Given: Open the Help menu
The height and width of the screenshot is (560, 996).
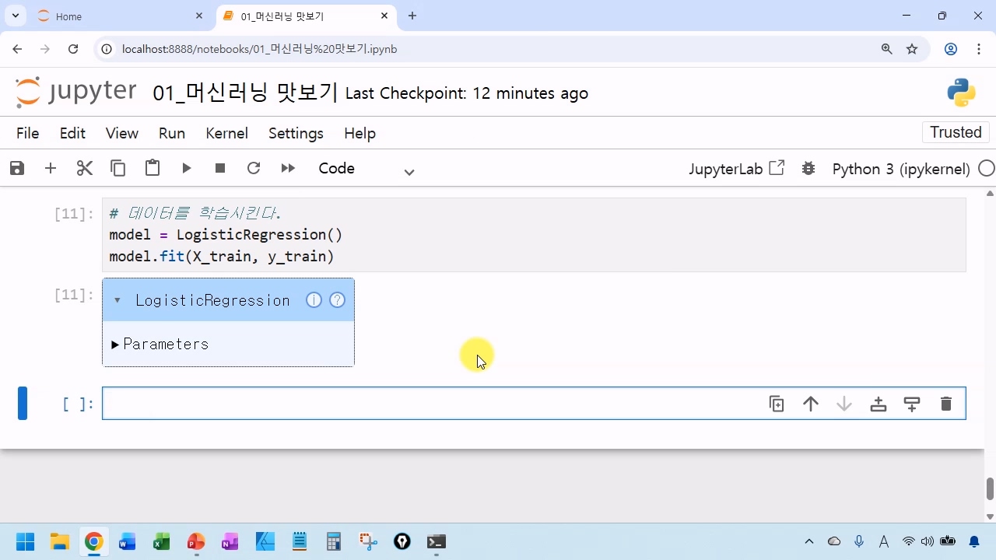Looking at the screenshot, I should pos(359,133).
